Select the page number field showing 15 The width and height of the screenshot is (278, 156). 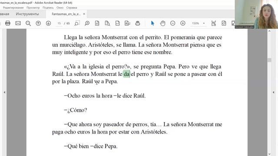click(x=59, y=23)
